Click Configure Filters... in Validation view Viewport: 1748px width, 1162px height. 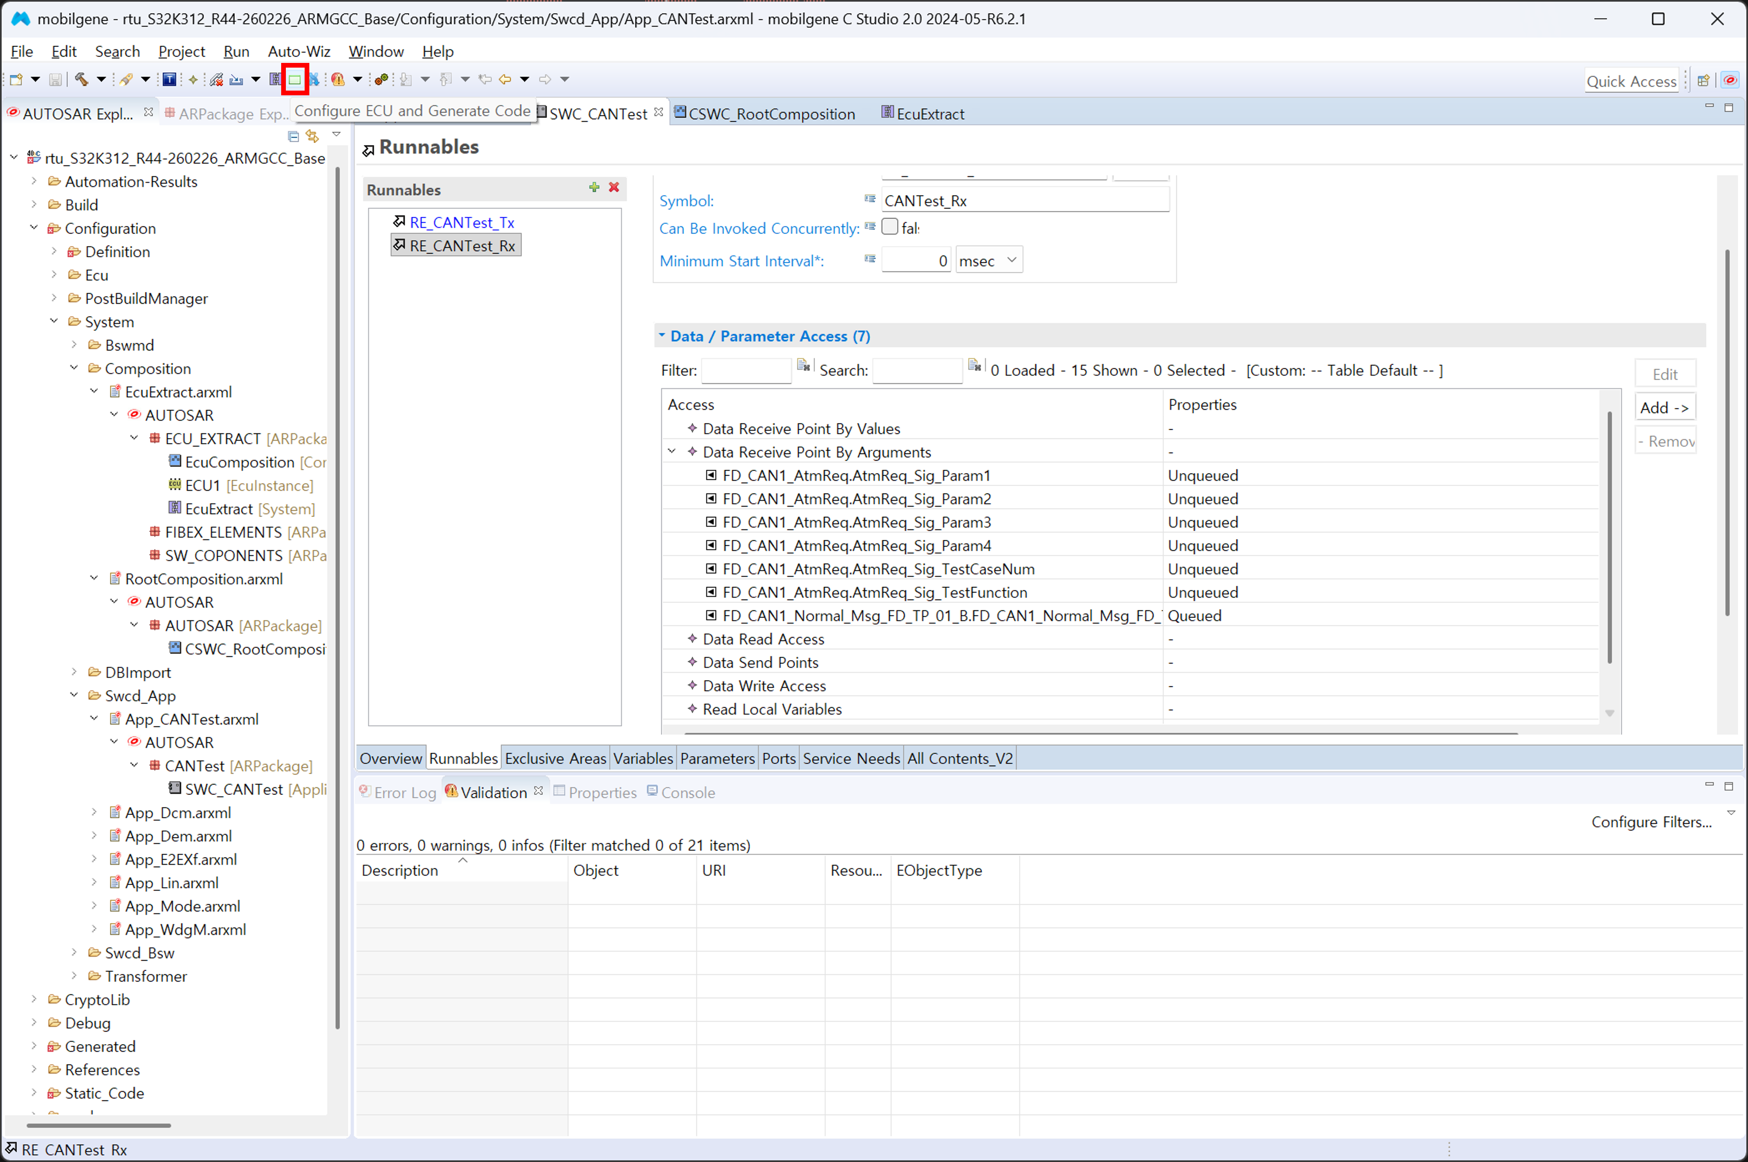(x=1651, y=822)
